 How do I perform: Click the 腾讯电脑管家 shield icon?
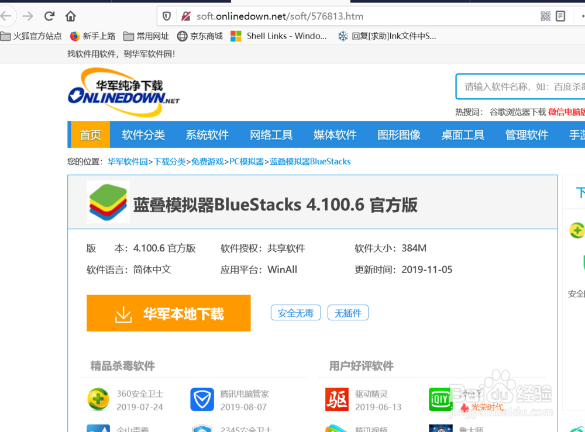click(202, 399)
